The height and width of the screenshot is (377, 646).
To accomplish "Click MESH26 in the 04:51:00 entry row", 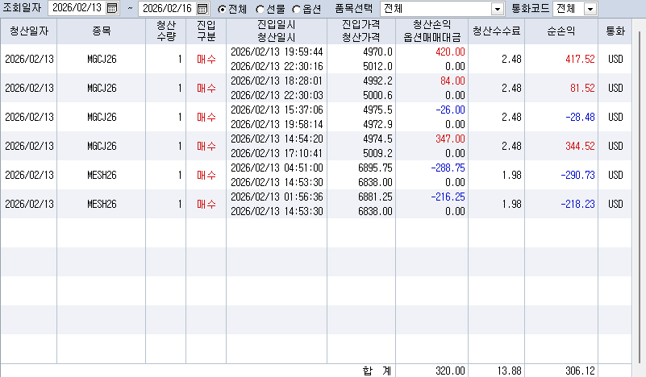I will (102, 176).
